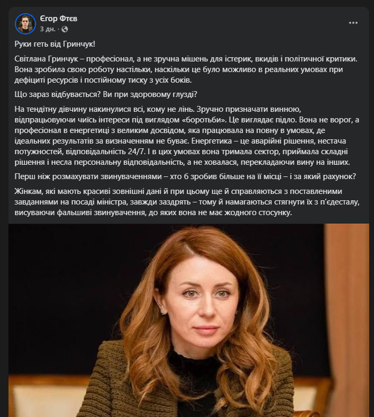Select the paragraph starting Світлана Гринчук – професіонал
Viewport: 374px width, 417px height.
pyautogui.click(x=186, y=69)
